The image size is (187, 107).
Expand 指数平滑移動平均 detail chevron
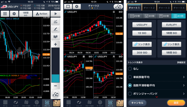184,85
